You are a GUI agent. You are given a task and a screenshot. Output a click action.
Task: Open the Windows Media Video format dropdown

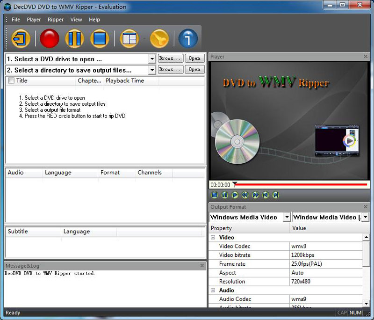pyautogui.click(x=287, y=217)
